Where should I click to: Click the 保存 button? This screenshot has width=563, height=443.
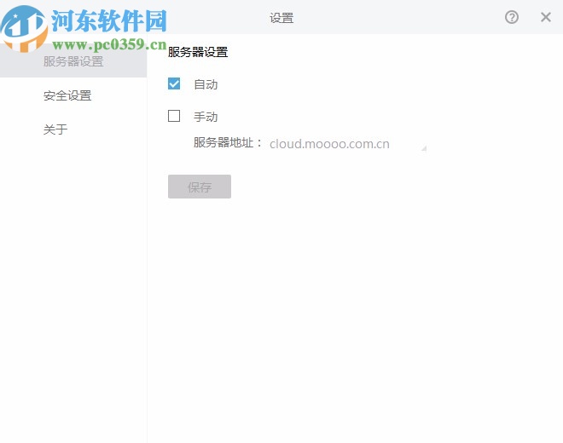[200, 187]
